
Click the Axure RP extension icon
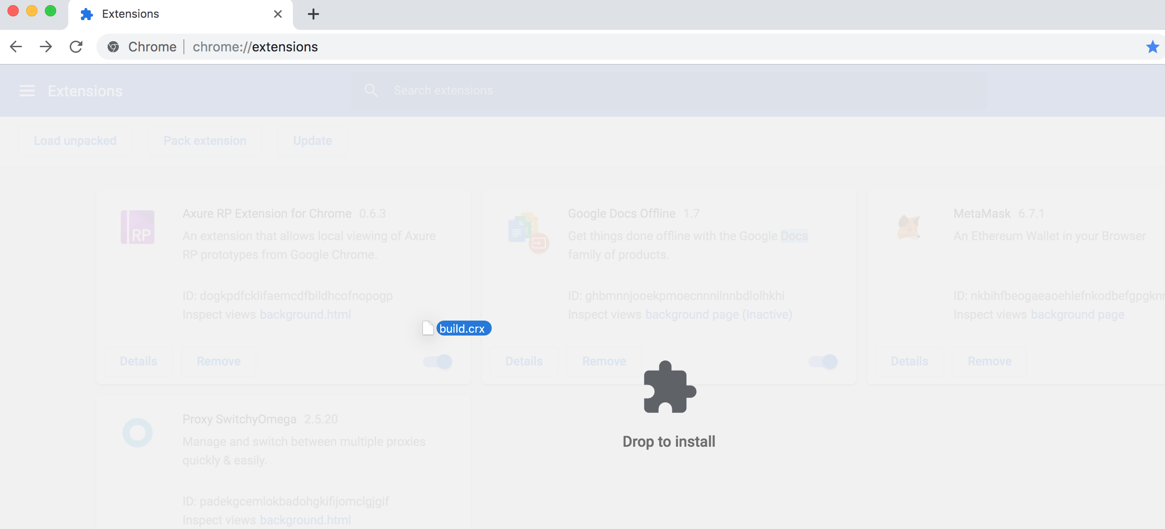138,227
